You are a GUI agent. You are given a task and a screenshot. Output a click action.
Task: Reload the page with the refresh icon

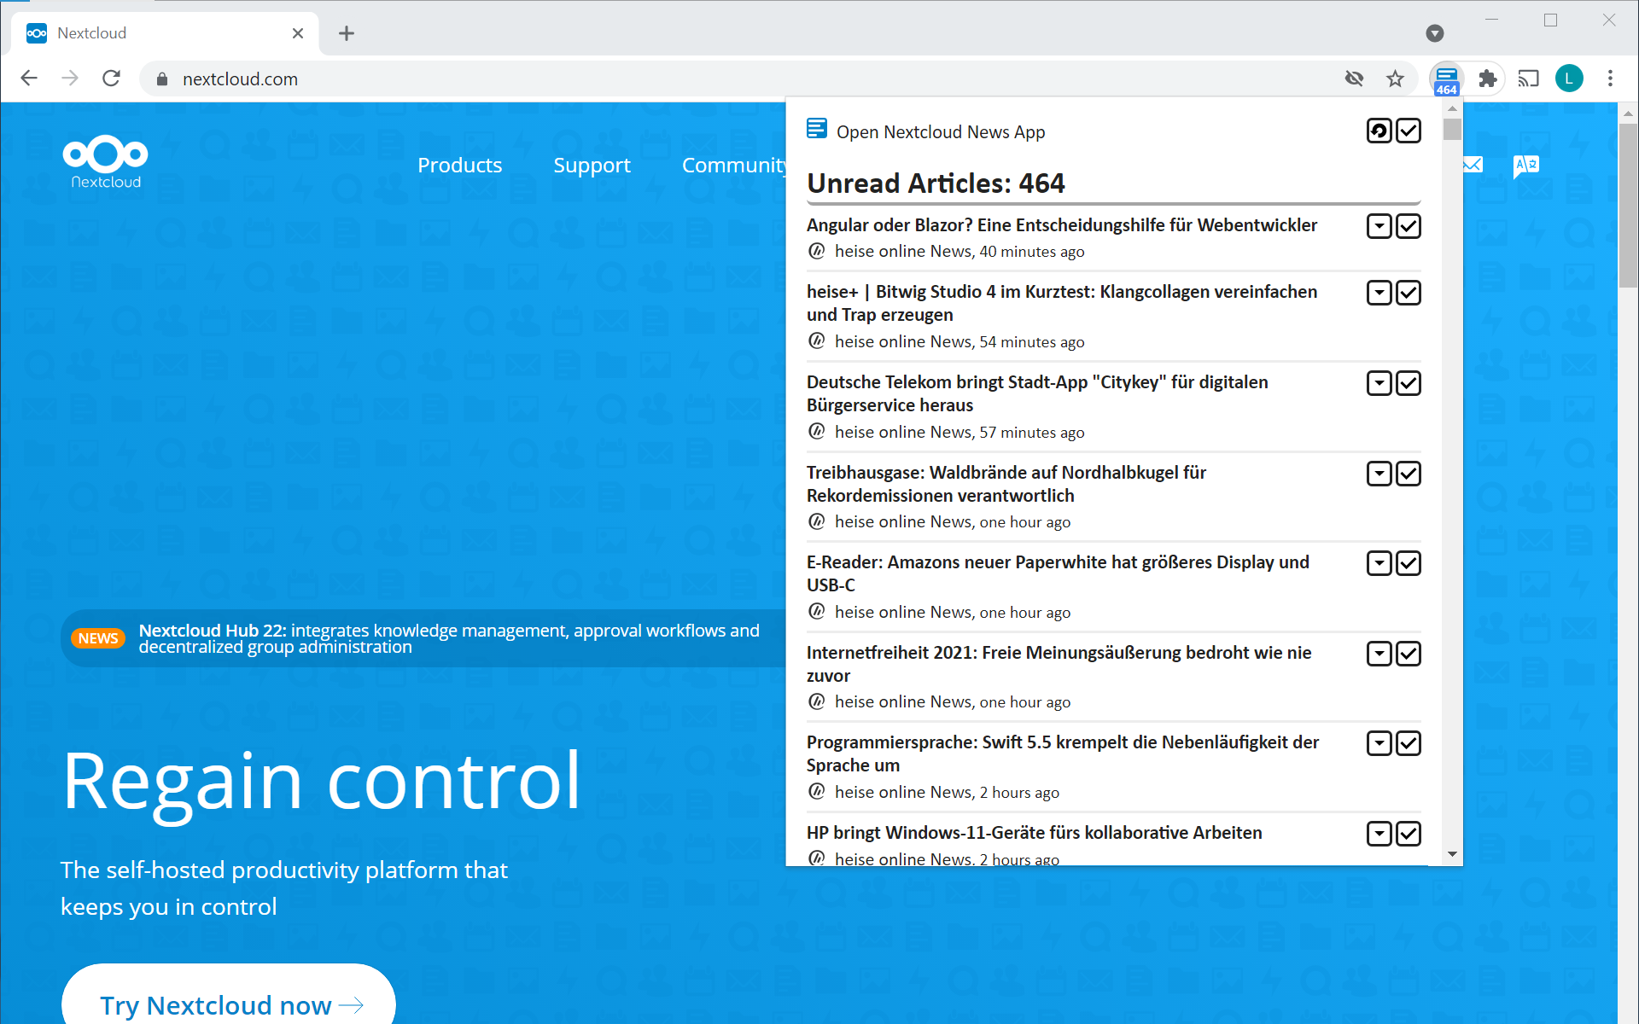point(111,79)
